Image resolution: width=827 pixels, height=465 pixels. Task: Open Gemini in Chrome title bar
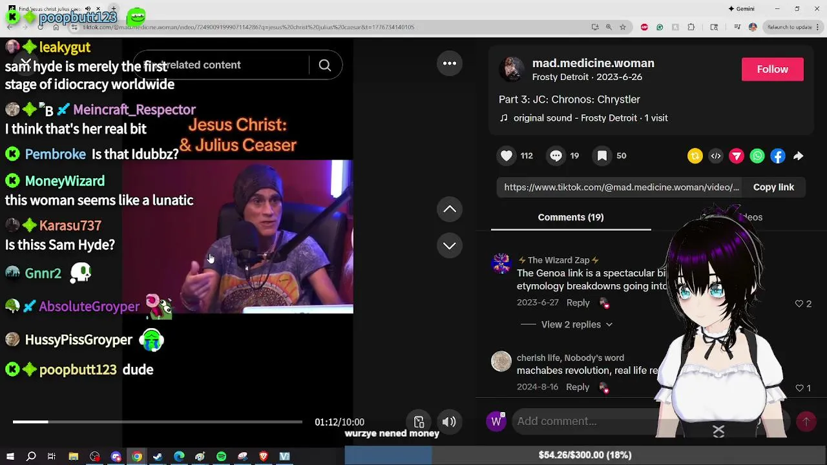click(x=741, y=9)
